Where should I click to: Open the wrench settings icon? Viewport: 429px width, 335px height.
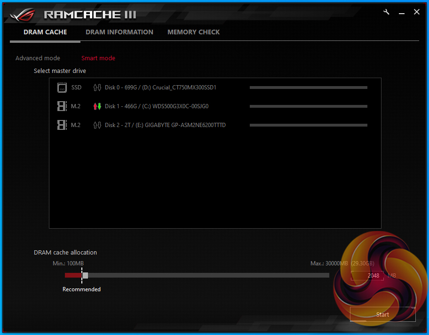(386, 12)
